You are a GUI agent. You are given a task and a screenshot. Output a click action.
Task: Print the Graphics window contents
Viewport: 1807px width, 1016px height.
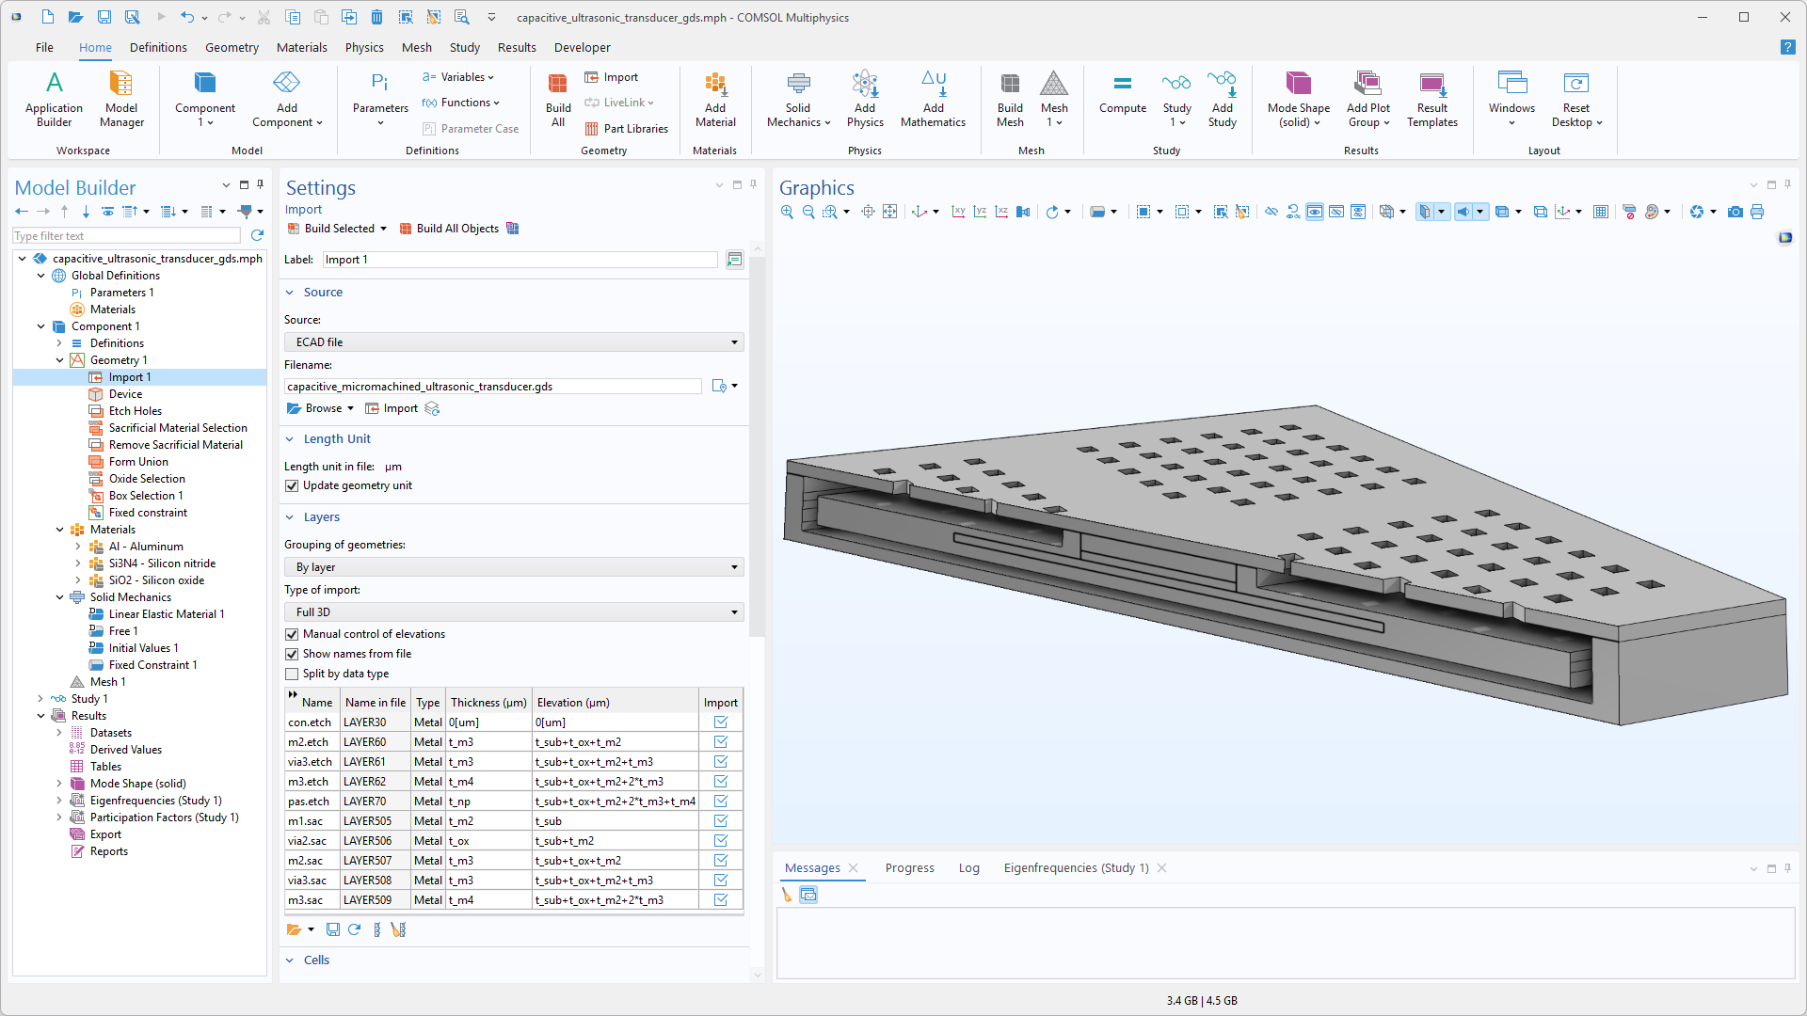(x=1757, y=213)
